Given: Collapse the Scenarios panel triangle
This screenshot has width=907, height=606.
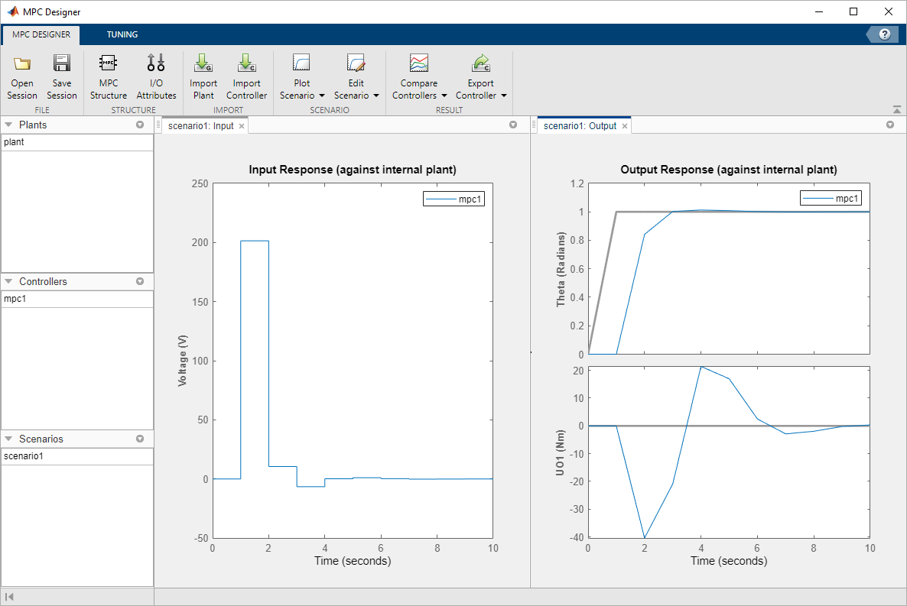Looking at the screenshot, I should 8,439.
